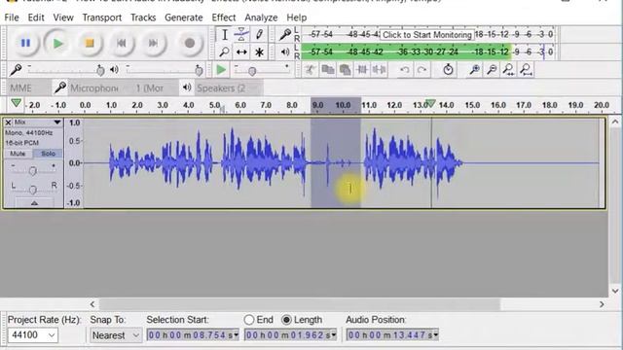
Task: Stop playback with the Stop button
Action: tap(90, 43)
